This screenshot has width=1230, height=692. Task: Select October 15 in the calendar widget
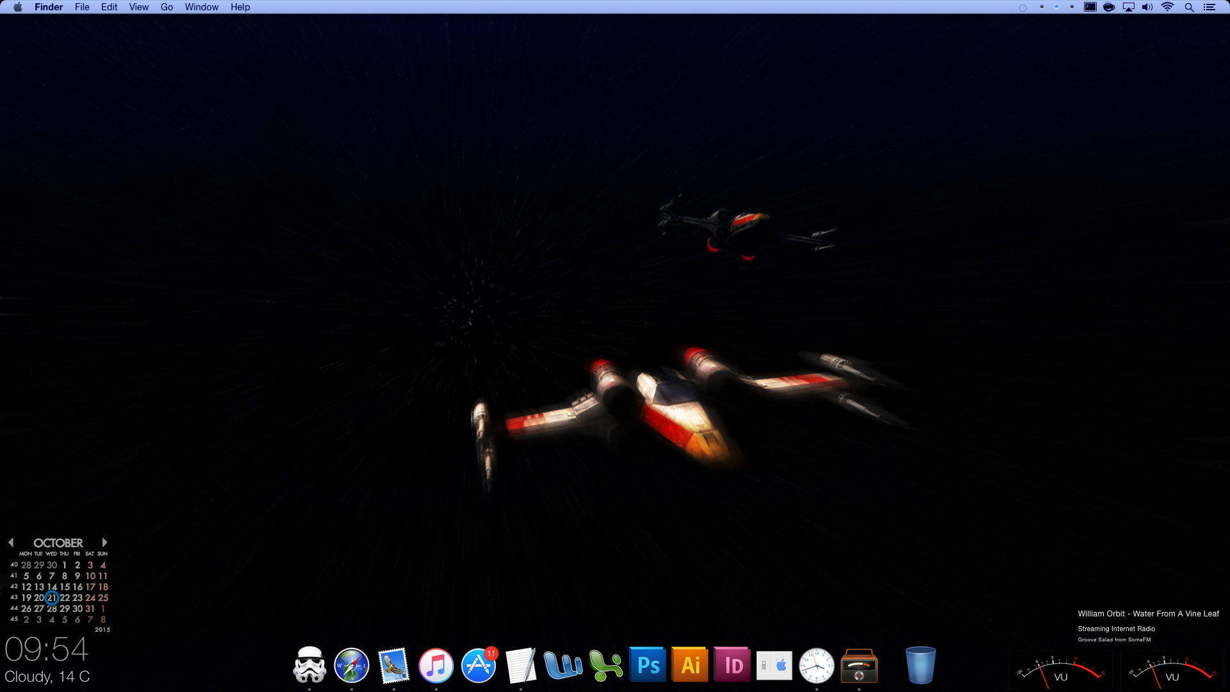point(65,587)
